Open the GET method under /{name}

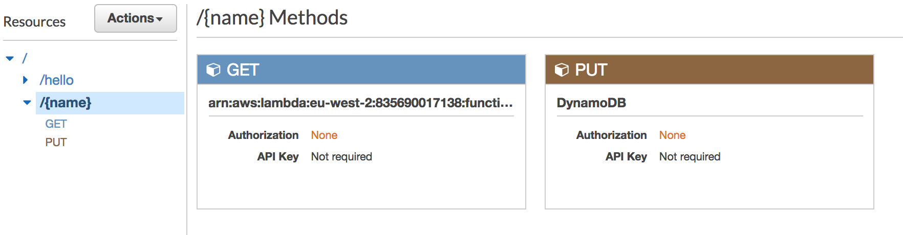click(x=56, y=124)
